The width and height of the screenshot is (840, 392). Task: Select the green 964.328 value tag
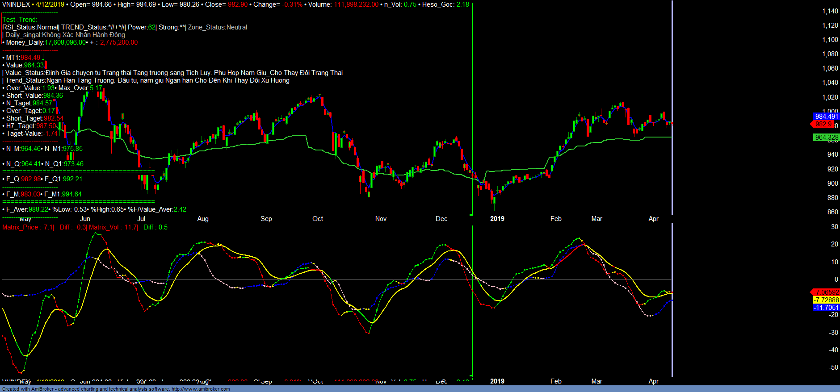pyautogui.click(x=826, y=138)
